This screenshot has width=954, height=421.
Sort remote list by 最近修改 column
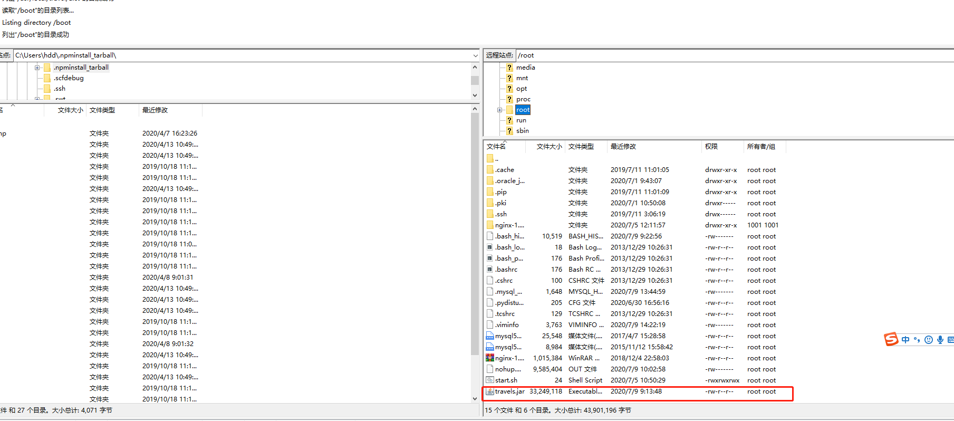pyautogui.click(x=654, y=147)
